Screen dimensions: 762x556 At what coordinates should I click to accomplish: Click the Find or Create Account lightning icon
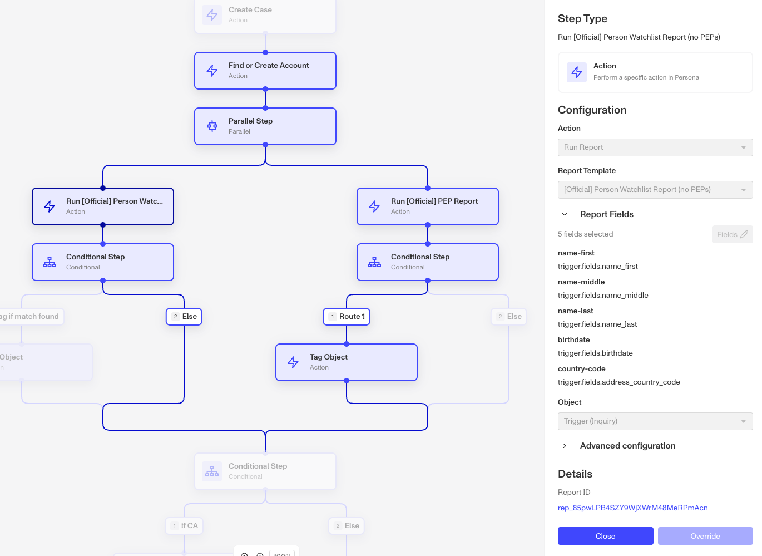coord(212,71)
